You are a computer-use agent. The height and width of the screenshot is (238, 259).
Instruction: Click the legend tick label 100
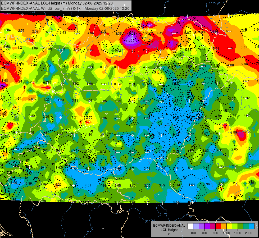click(193, 233)
